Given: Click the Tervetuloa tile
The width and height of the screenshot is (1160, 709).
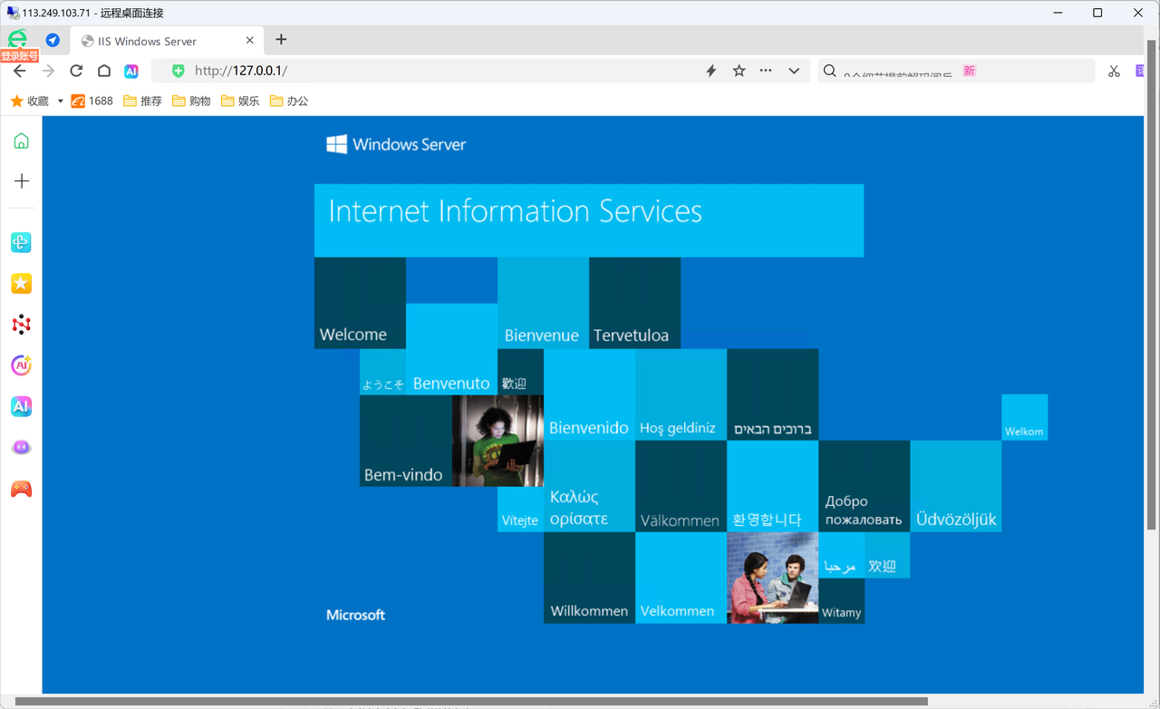Looking at the screenshot, I should pyautogui.click(x=634, y=303).
